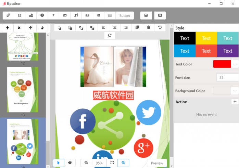Image resolution: width=239 pixels, height=168 pixels.
Task: Align selected object left
Action: (x=103, y=27)
